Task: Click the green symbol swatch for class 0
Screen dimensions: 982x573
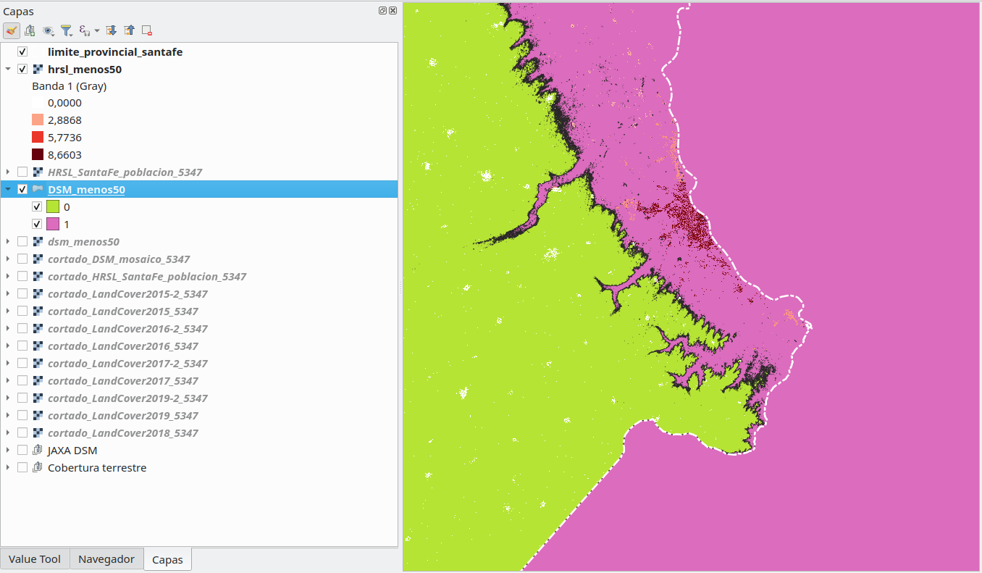Action: click(x=52, y=207)
